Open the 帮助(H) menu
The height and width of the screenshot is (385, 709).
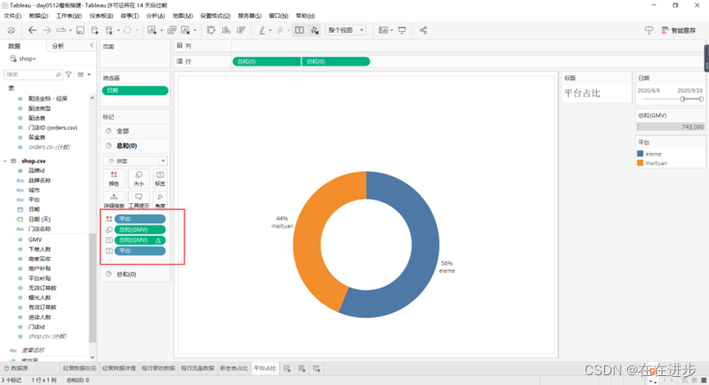point(305,16)
